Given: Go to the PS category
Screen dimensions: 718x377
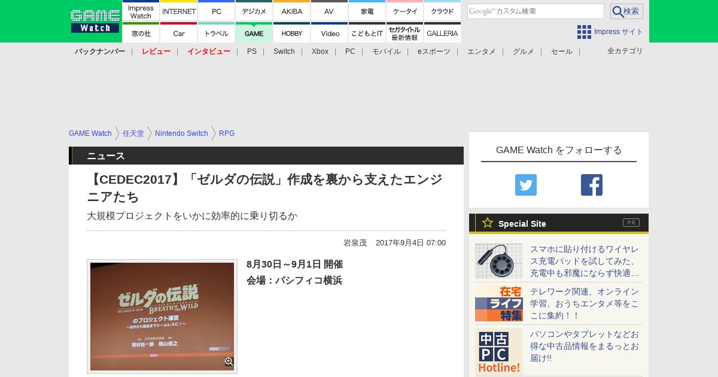Looking at the screenshot, I should click(252, 51).
